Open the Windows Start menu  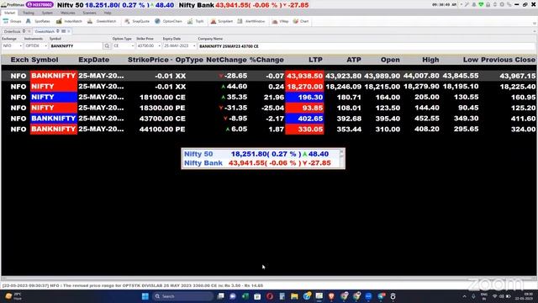145,296
